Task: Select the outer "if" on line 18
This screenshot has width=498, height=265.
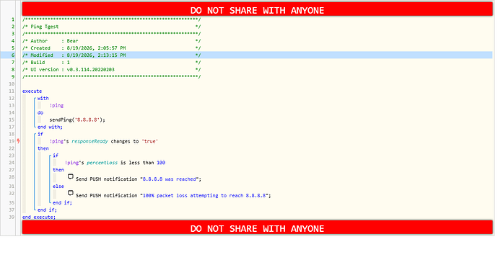Action: pyautogui.click(x=40, y=134)
